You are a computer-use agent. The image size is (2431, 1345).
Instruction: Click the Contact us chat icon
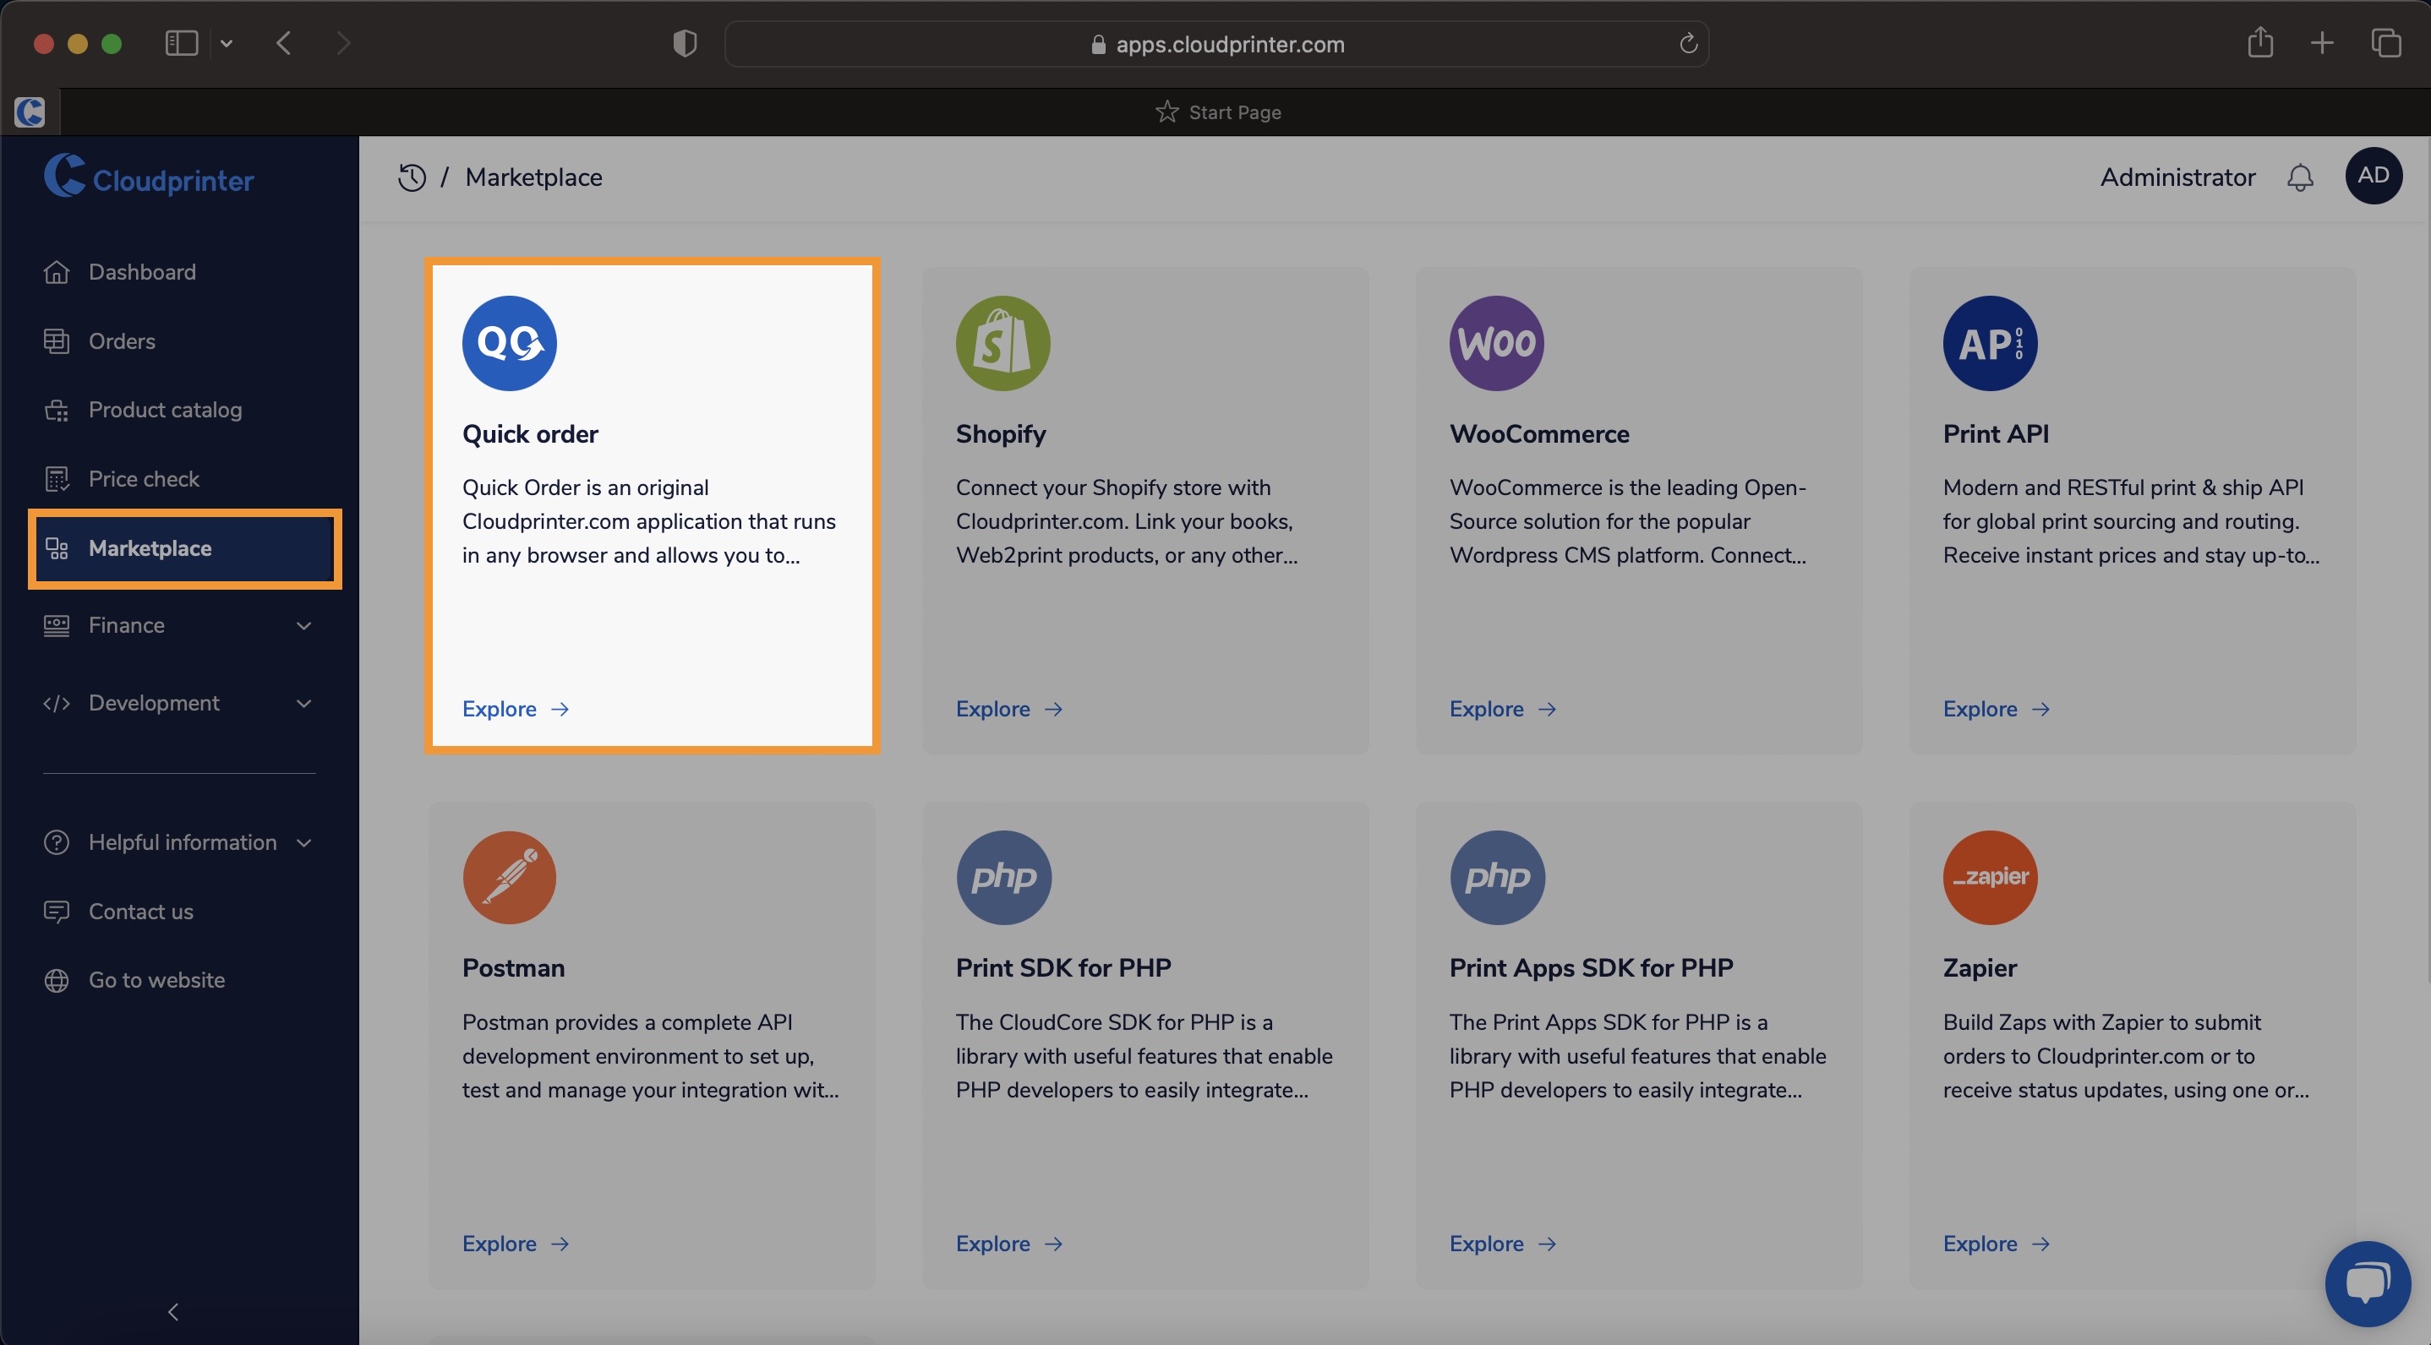coord(57,911)
